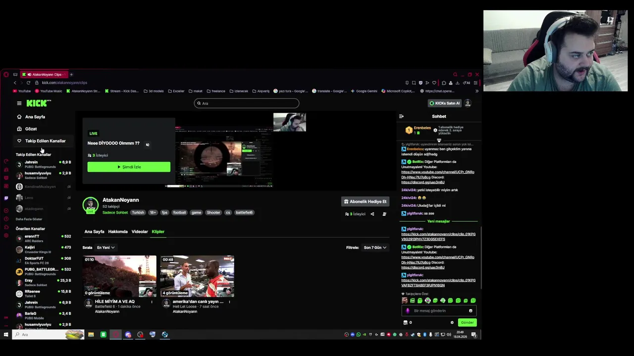This screenshot has width=634, height=356.
Task: Click Abonelik Hediye Et button
Action: 365,202
